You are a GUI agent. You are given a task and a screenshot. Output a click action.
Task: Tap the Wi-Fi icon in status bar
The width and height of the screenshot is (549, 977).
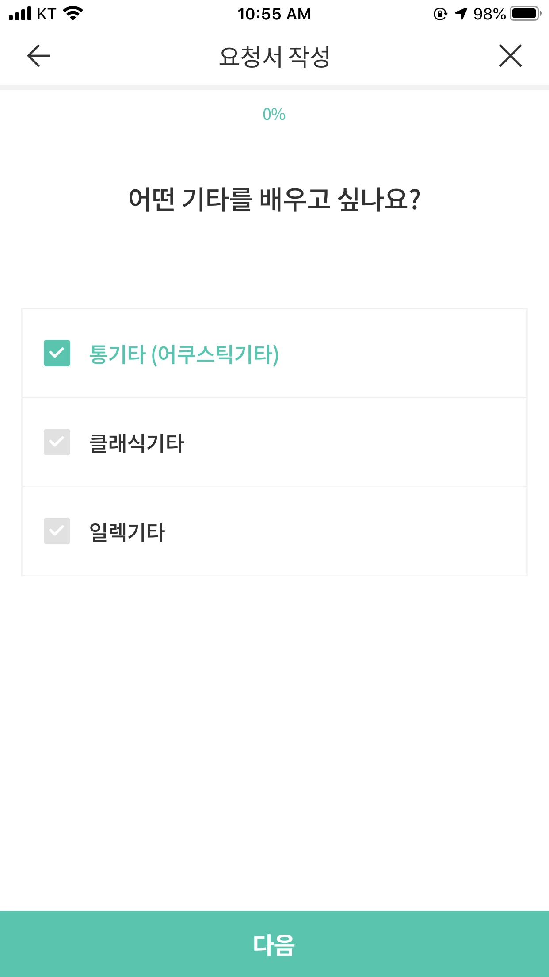pyautogui.click(x=73, y=13)
